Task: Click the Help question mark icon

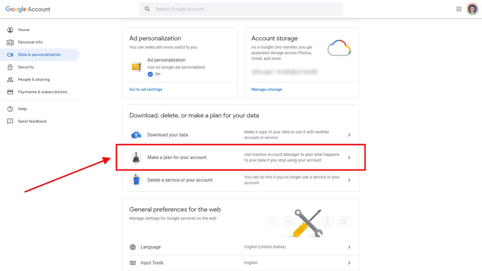Action: (10, 109)
